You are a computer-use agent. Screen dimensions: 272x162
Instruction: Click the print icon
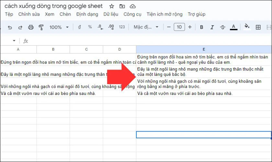pyautogui.click(x=31, y=27)
